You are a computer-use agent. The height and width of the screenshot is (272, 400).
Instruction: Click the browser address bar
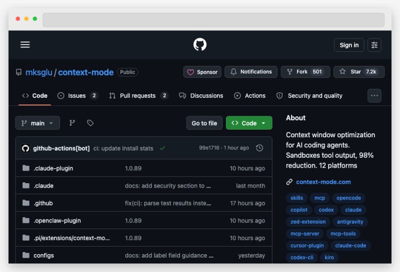(x=213, y=20)
